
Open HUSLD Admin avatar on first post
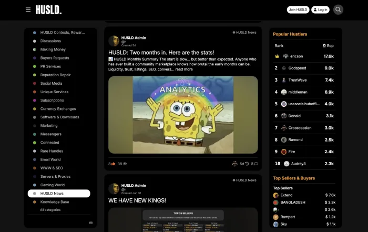[114, 41]
